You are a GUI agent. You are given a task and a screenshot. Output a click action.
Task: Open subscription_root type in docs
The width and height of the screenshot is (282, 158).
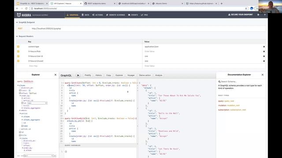238,110
